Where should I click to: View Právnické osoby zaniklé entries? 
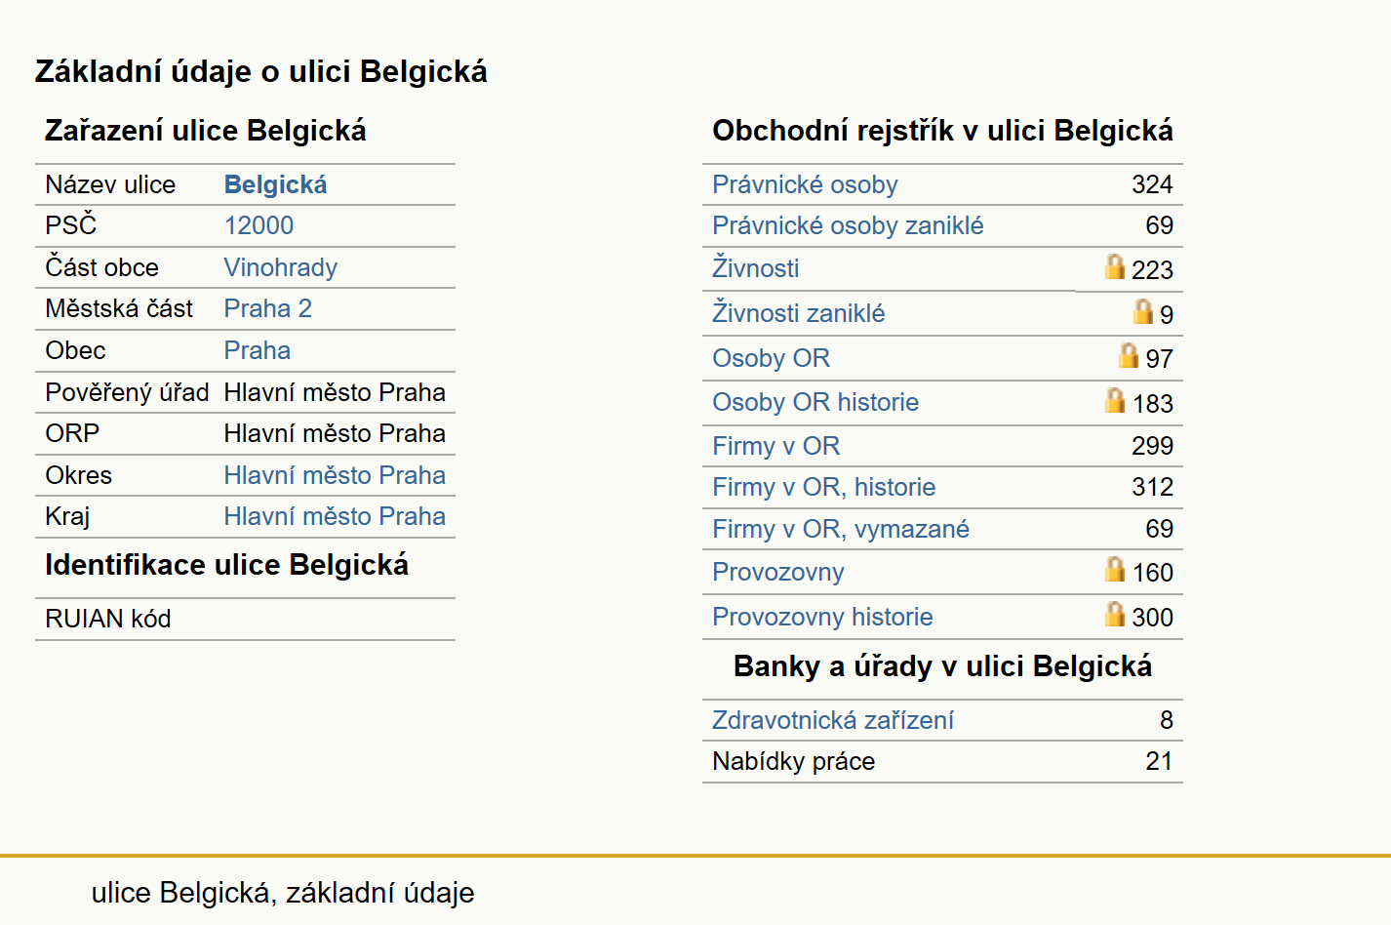coord(848,225)
